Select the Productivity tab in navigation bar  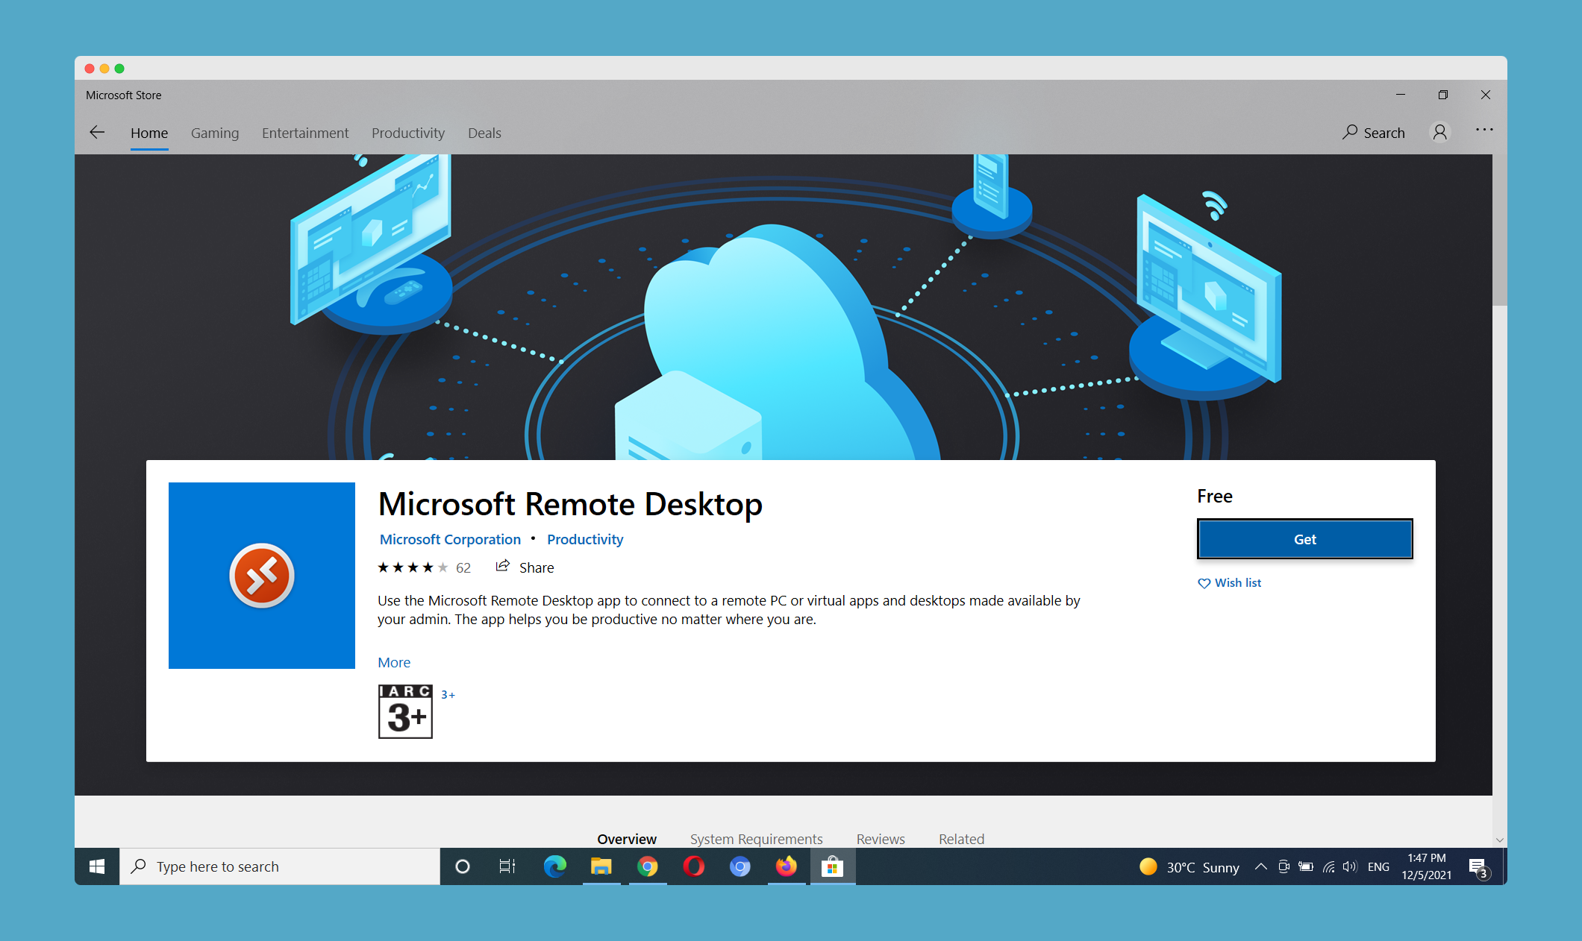click(408, 133)
